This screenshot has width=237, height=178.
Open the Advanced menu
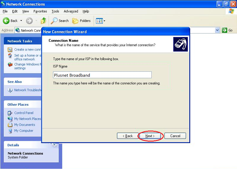(x=71, y=11)
